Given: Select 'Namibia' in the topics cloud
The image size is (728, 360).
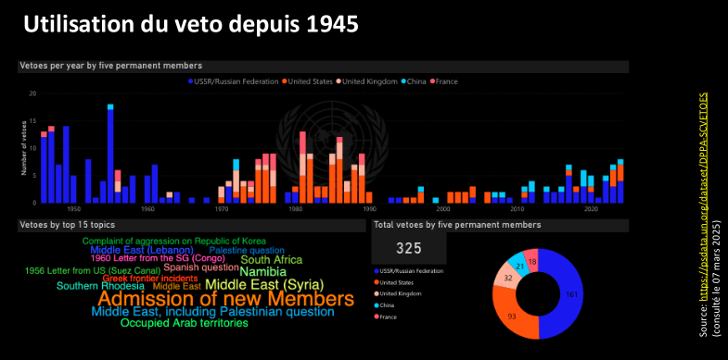Looking at the screenshot, I should (x=262, y=271).
